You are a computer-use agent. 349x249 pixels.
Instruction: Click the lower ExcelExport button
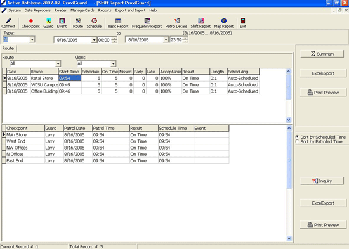pos(323,203)
